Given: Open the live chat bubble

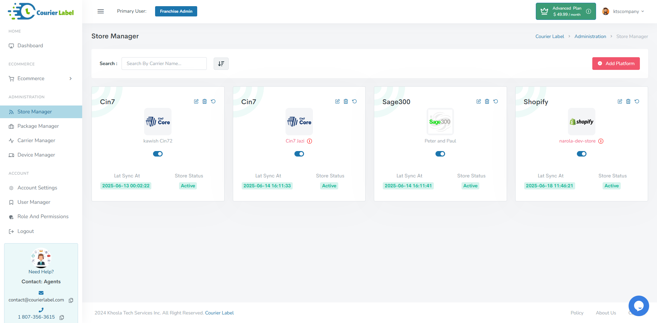Looking at the screenshot, I should [x=639, y=306].
